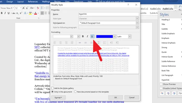Click help question mark in dialog
The width and height of the screenshot is (182, 103).
[128, 5]
